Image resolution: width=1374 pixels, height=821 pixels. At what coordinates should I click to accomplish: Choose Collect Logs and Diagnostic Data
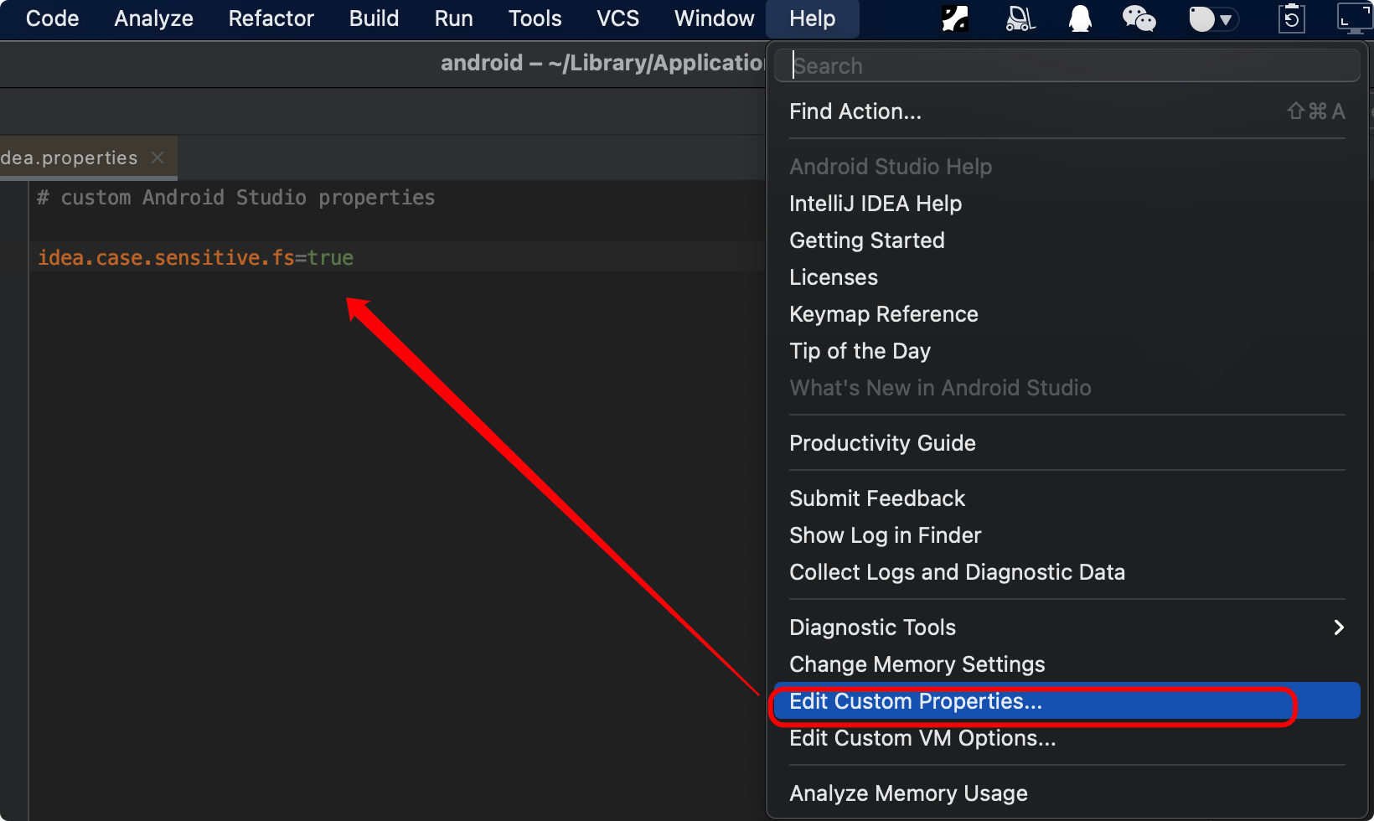pos(1067,572)
